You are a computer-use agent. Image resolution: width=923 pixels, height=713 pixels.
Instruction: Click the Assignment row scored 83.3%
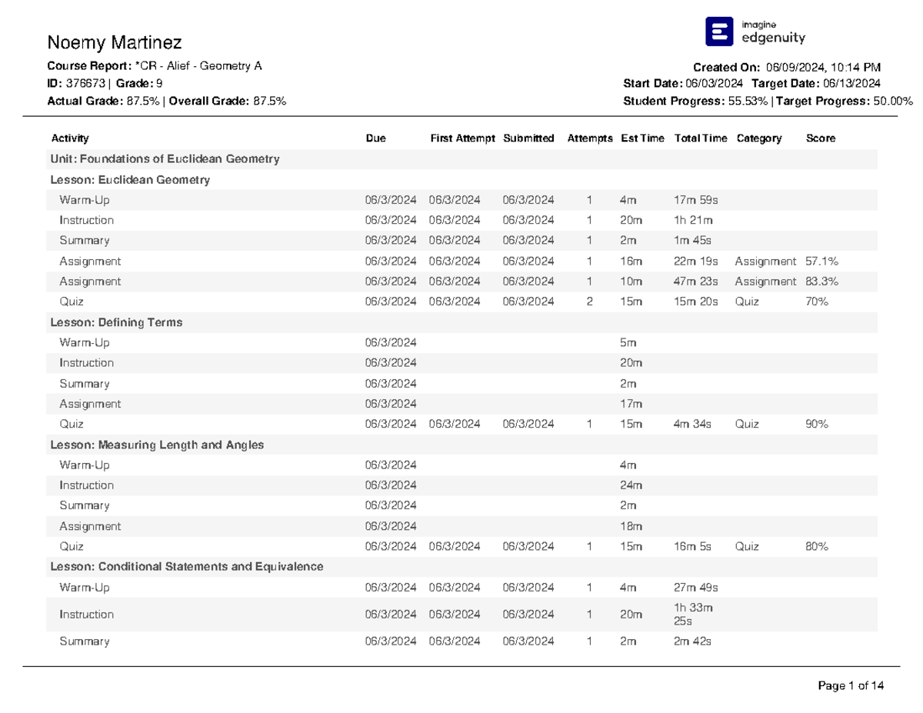[462, 282]
